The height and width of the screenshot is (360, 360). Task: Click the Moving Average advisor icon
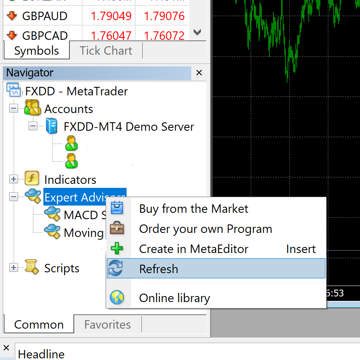pos(52,232)
